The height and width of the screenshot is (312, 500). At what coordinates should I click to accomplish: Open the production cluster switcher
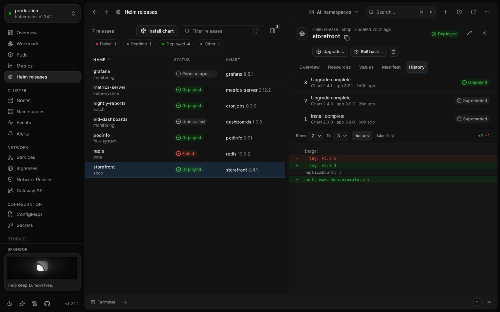pos(42,14)
